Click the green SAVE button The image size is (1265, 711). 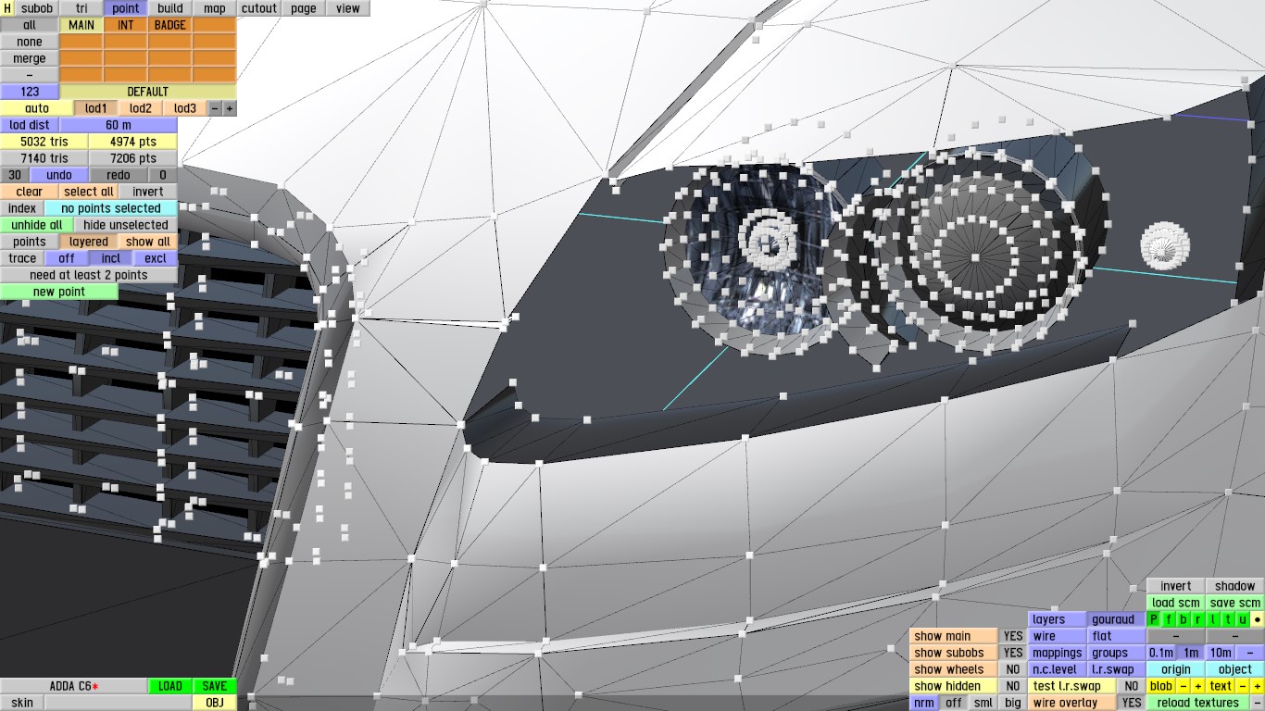(215, 686)
